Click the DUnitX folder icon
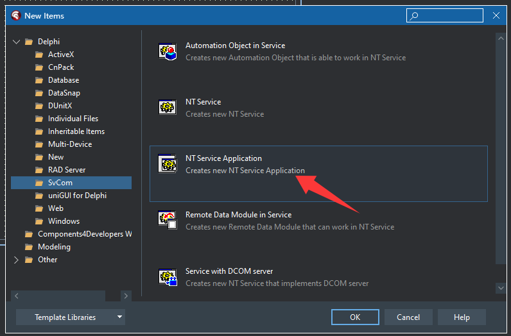 coord(39,106)
